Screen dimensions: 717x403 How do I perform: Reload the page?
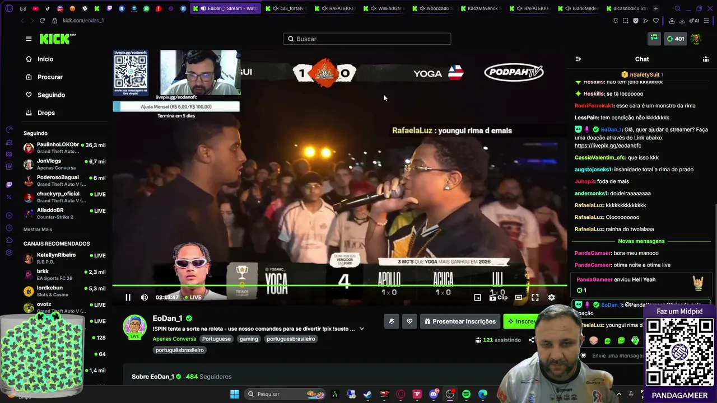(42, 21)
